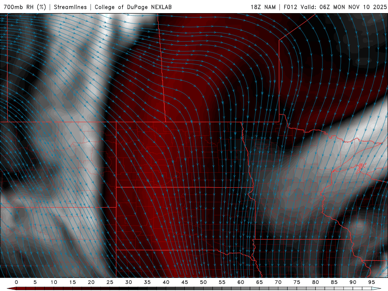Image resolution: width=388 pixels, height=291 pixels.
Task: Click the "90" colorbar scale label
Action: 353,282
